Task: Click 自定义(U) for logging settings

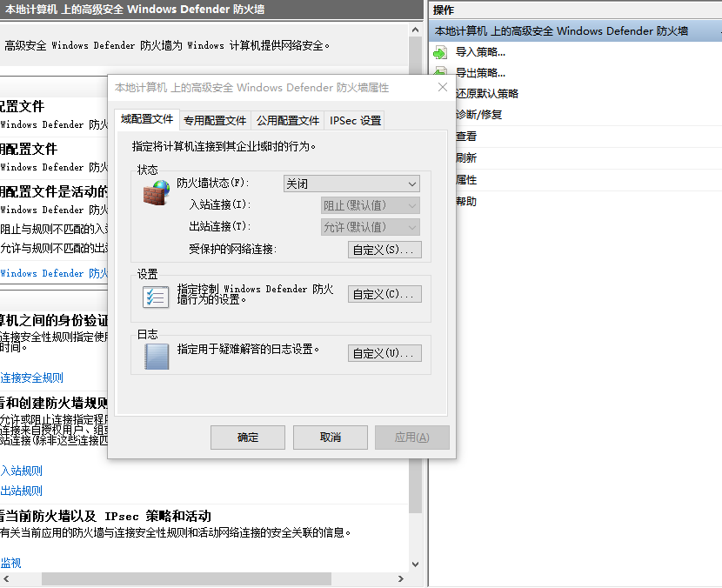Action: click(384, 353)
